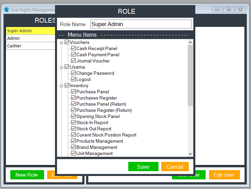Collapse the Inventory tree node
This screenshot has height=189, width=251.
pyautogui.click(x=61, y=86)
